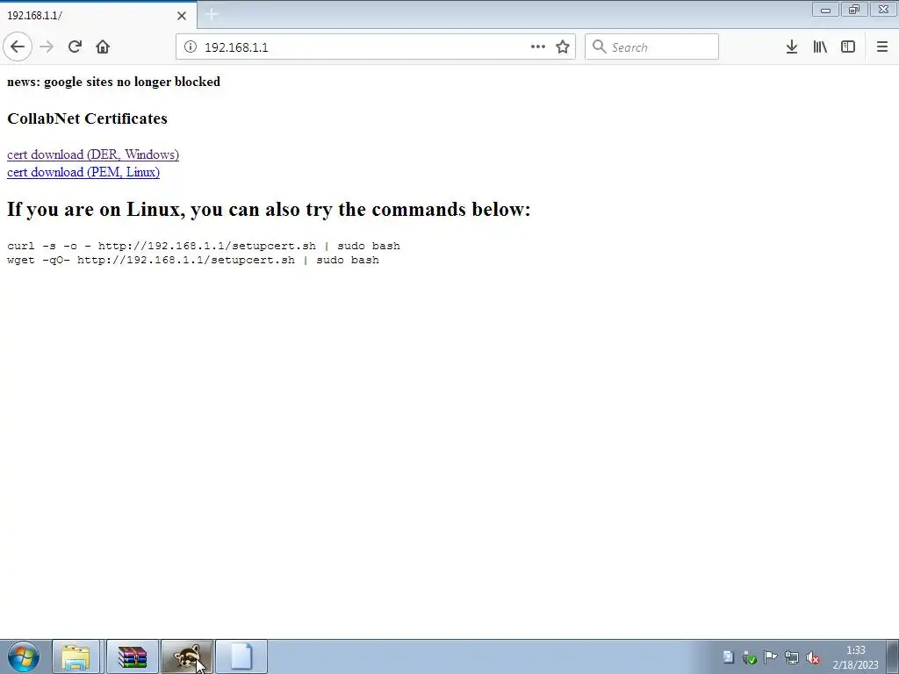Click the CollabNet Certificates heading
Image resolution: width=899 pixels, height=674 pixels.
pyautogui.click(x=87, y=118)
